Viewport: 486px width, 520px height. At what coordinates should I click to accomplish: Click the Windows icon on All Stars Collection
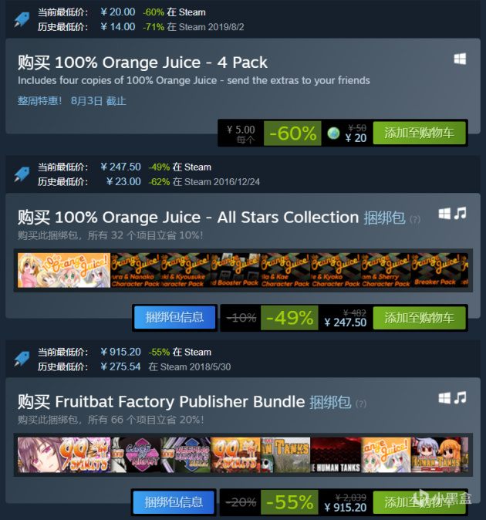click(x=444, y=214)
